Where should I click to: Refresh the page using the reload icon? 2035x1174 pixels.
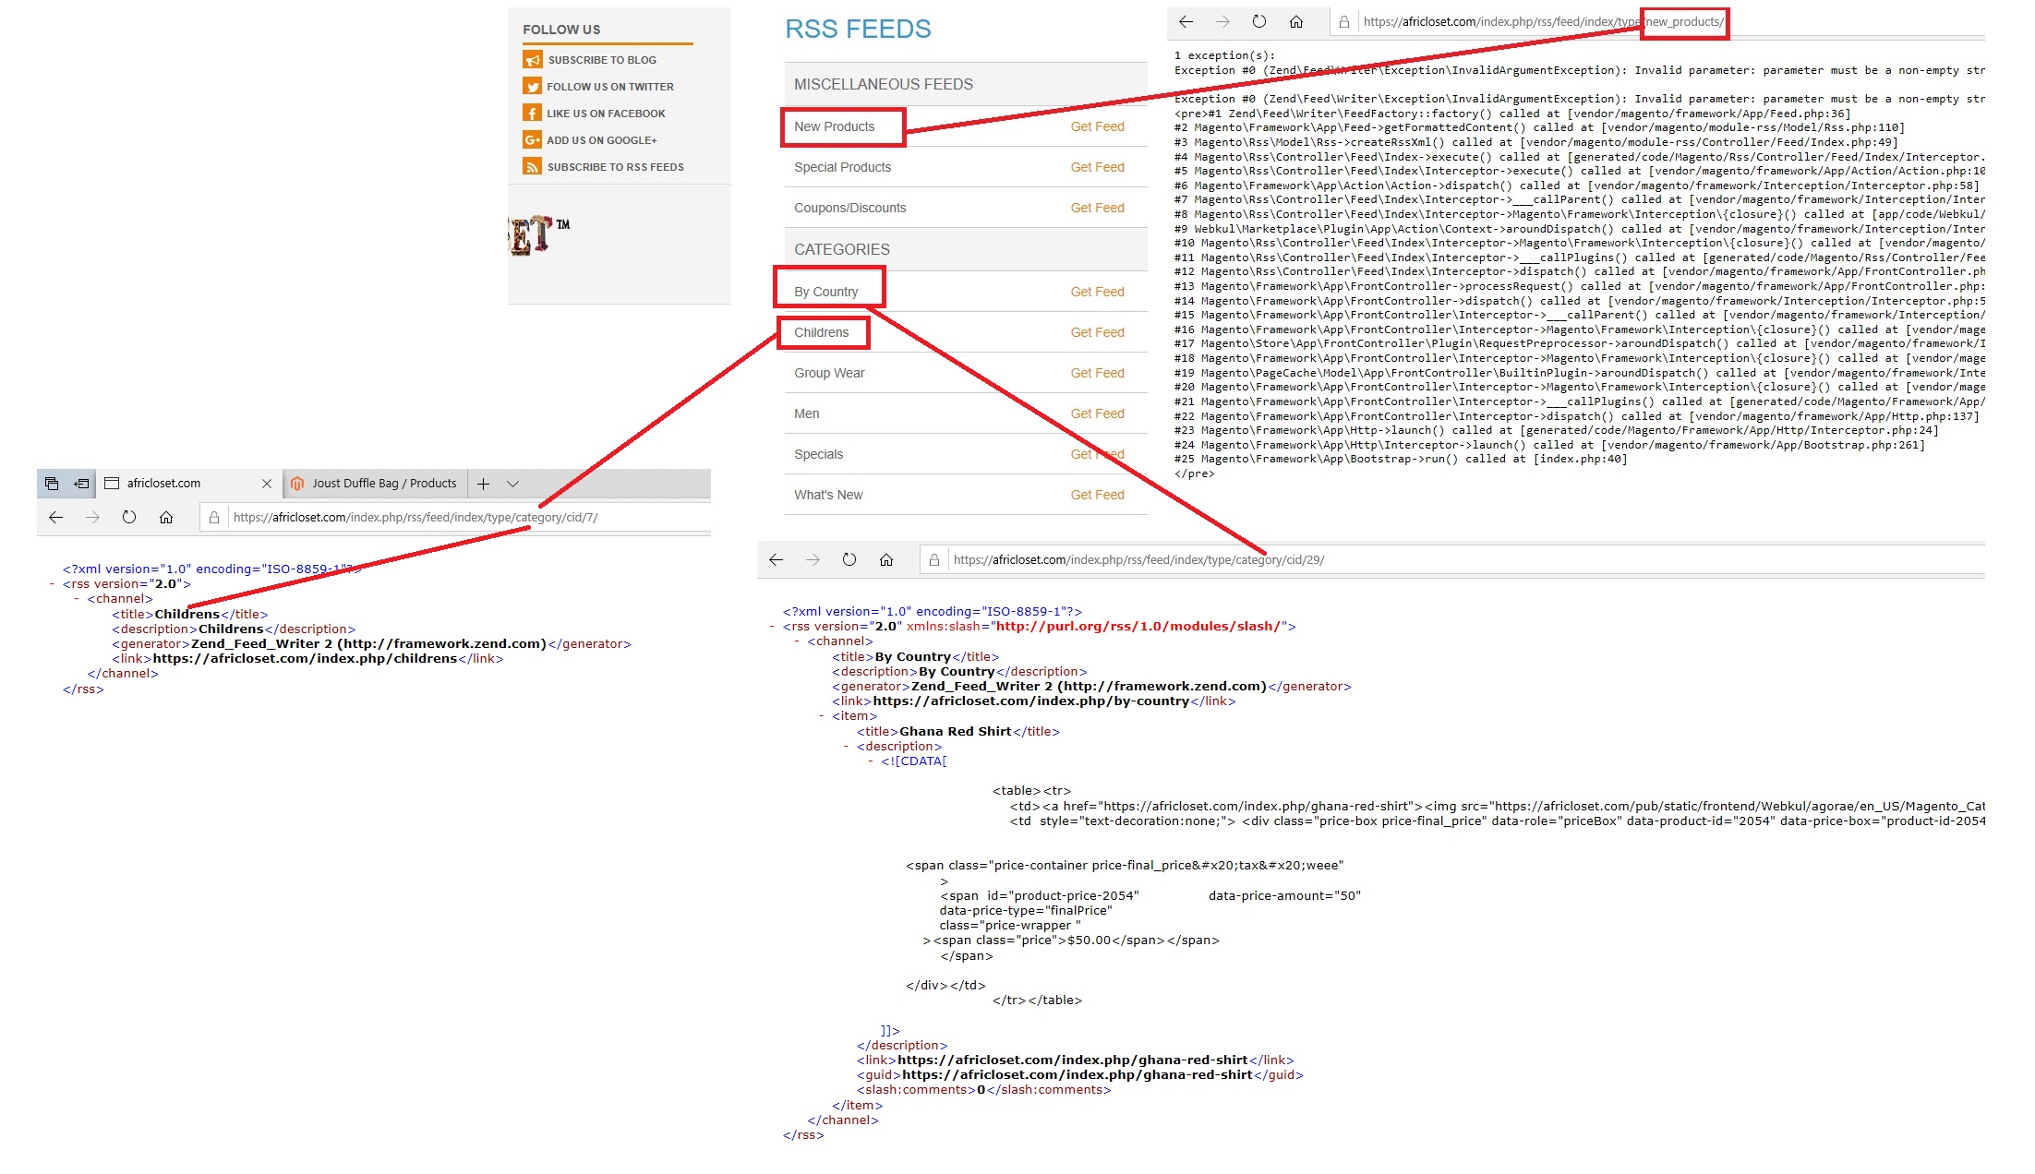[129, 517]
